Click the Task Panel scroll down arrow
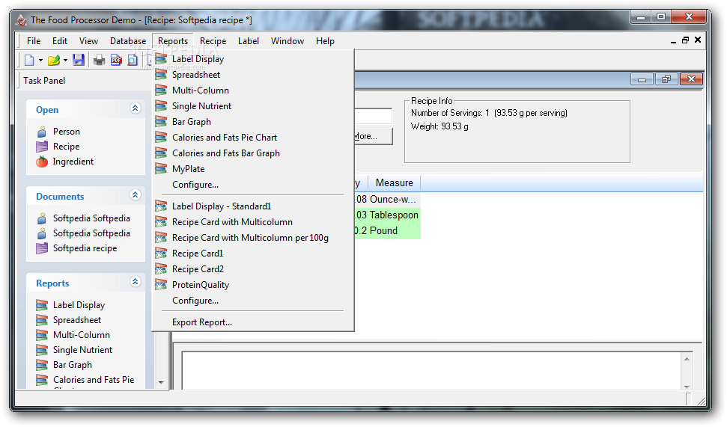The image size is (727, 427). coord(162,383)
